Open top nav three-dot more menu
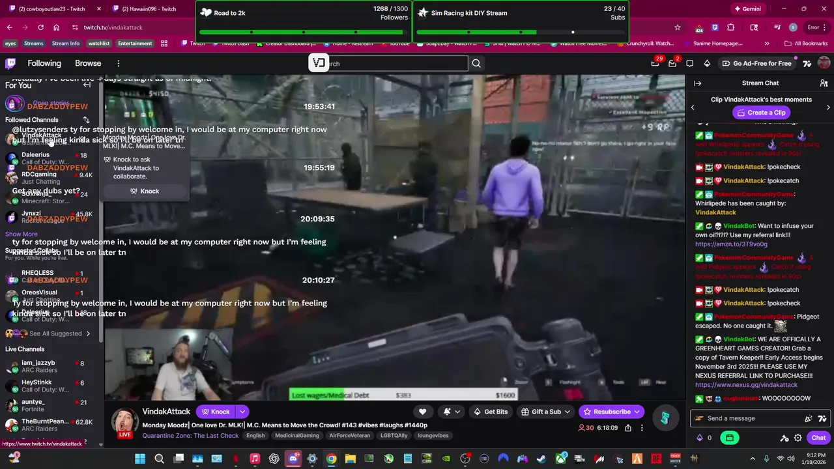The height and width of the screenshot is (469, 834). (119, 63)
